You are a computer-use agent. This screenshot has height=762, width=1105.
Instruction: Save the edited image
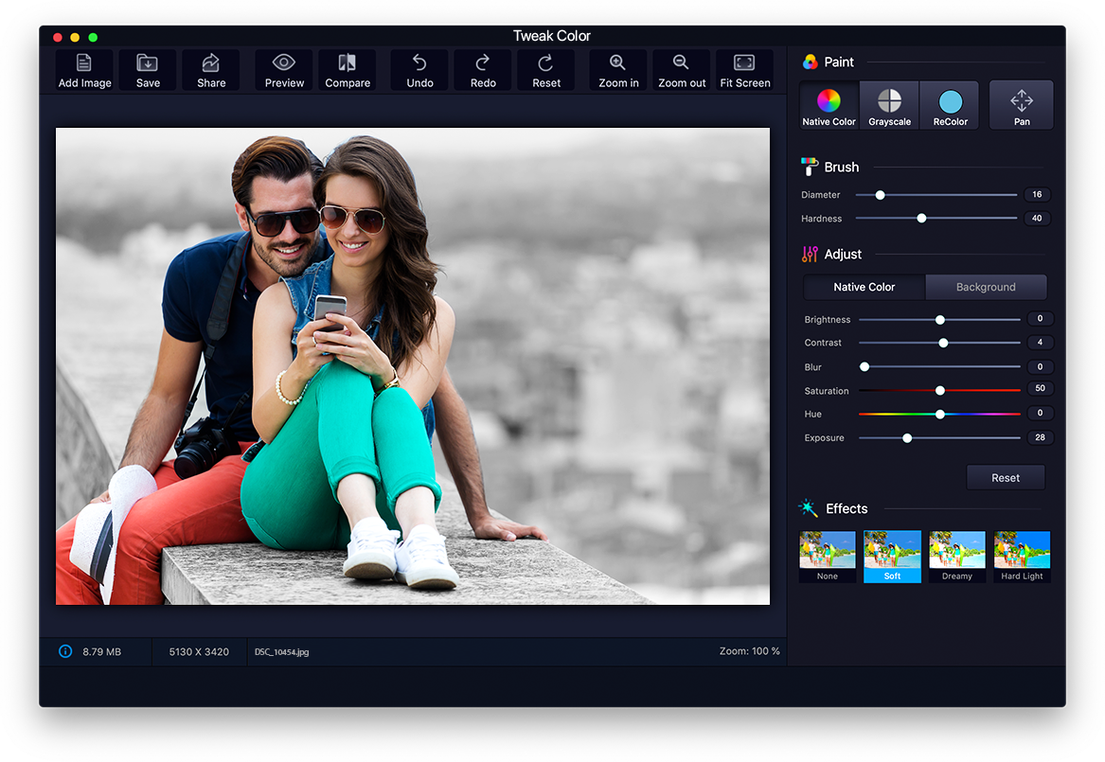148,70
